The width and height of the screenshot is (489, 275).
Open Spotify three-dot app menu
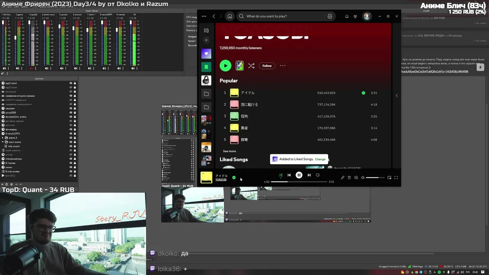click(x=204, y=16)
